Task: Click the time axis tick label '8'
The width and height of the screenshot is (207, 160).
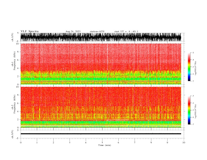Action: point(151,142)
